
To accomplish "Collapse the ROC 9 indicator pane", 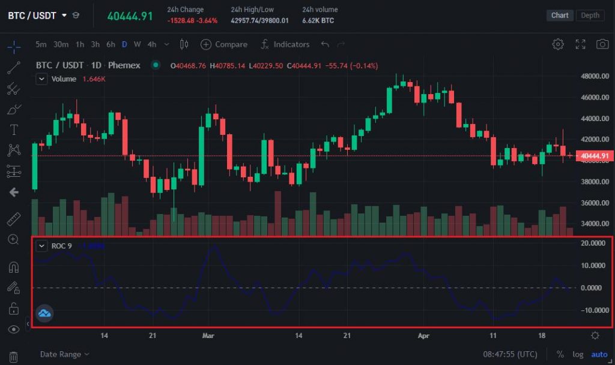I will pyautogui.click(x=41, y=246).
